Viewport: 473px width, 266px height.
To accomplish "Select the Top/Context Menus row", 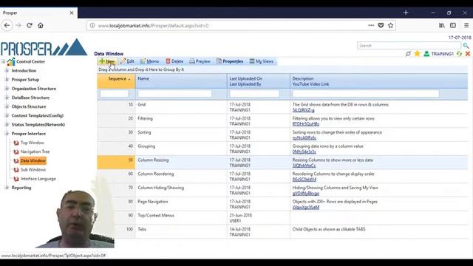I will click(282, 218).
